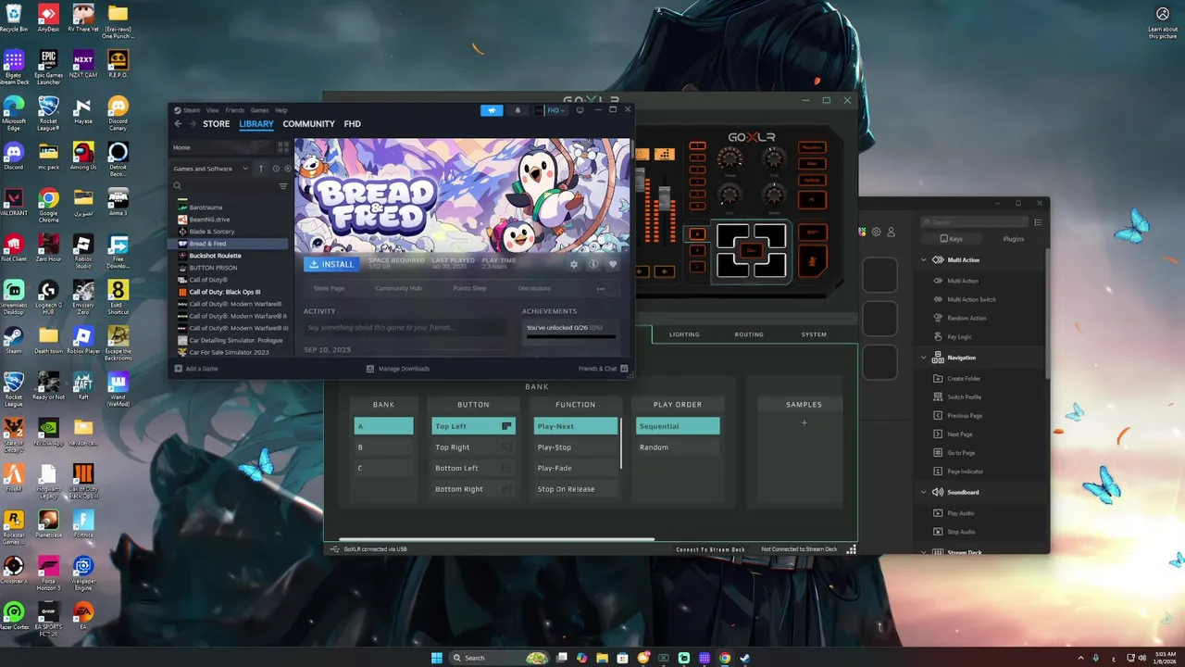Show recent games clock filter
Image resolution: width=1185 pixels, height=667 pixels.
[x=276, y=169]
